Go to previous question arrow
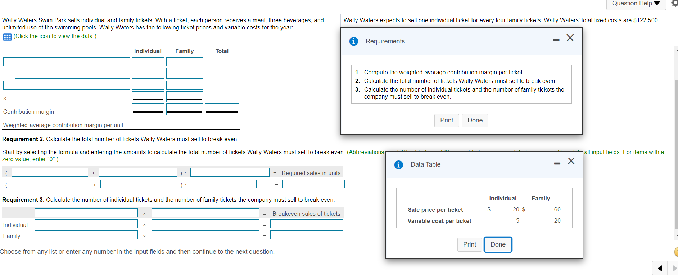This screenshot has height=275, width=678. pos(660,268)
